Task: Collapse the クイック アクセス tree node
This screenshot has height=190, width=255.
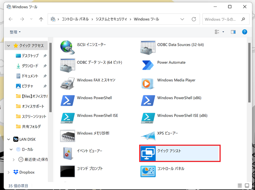Action: click(x=9, y=46)
